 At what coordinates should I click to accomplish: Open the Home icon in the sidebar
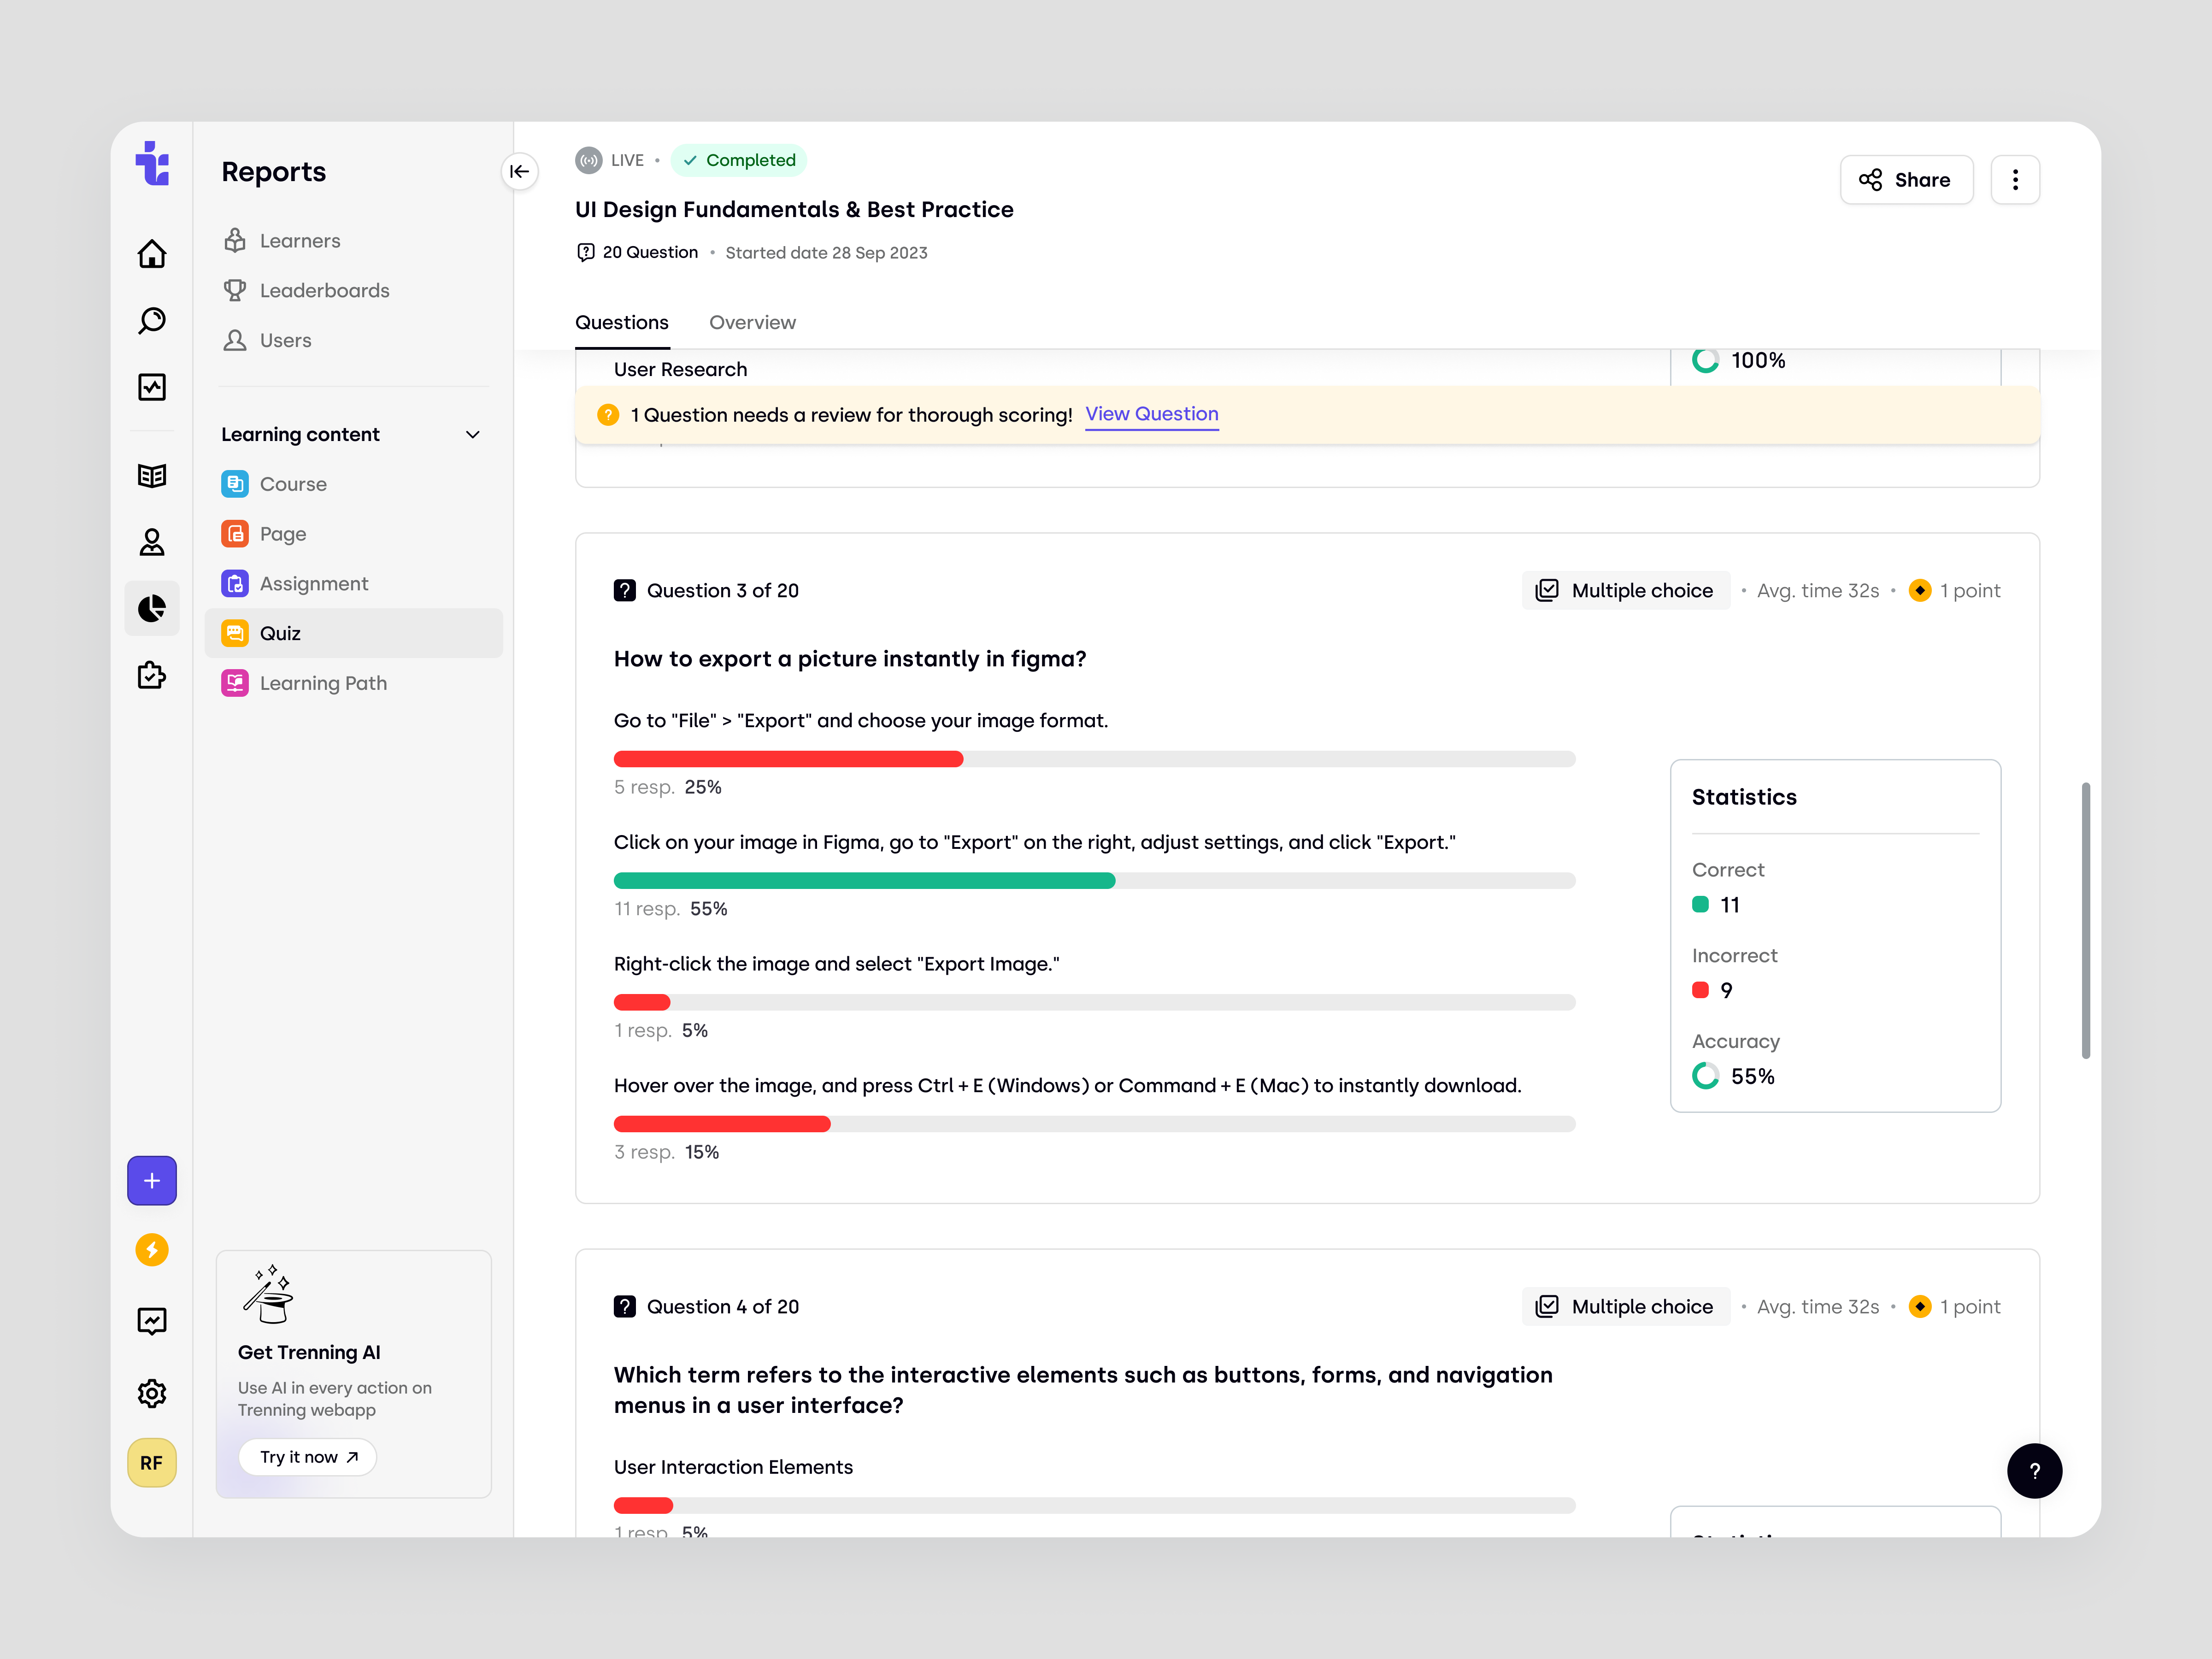[x=151, y=254]
